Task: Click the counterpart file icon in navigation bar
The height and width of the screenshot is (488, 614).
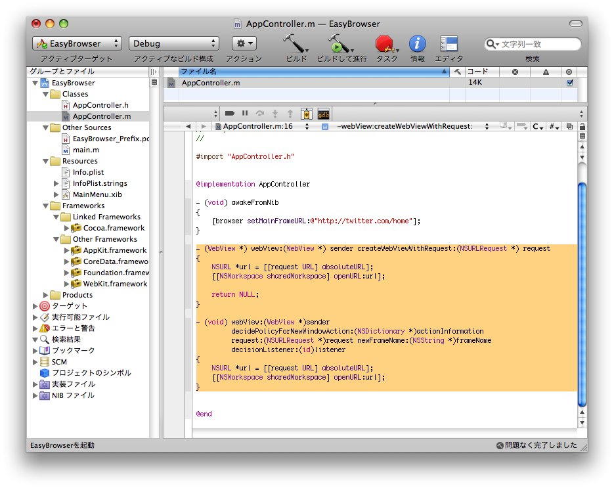Action: 570,126
